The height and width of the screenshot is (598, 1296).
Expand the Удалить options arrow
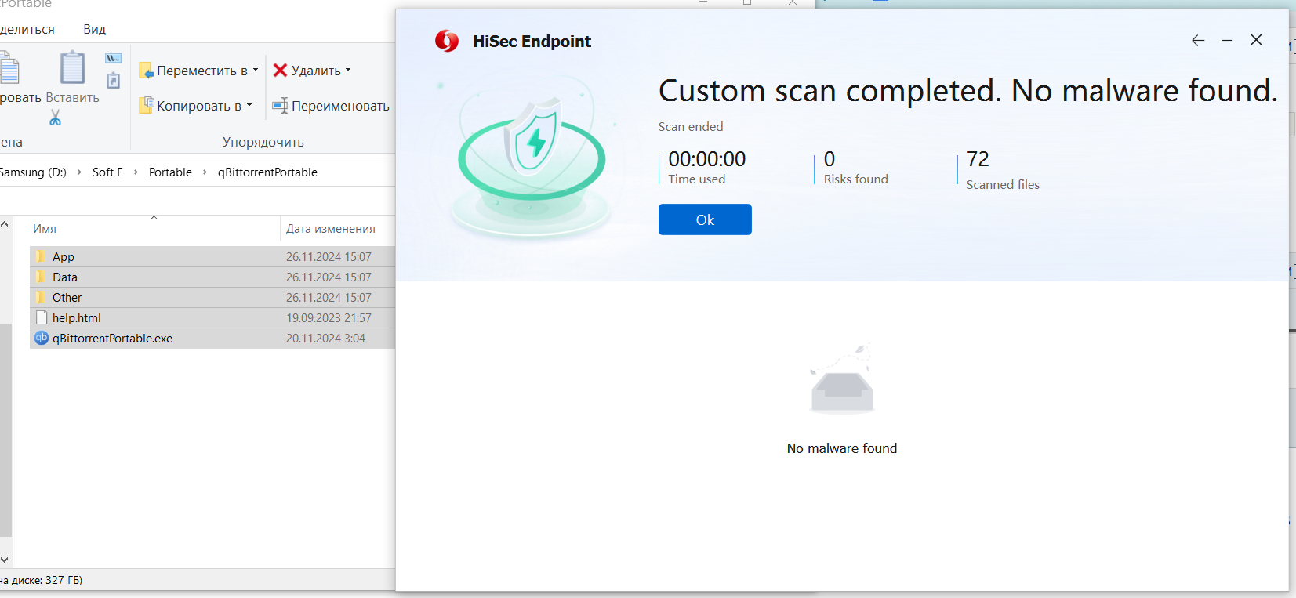(348, 70)
